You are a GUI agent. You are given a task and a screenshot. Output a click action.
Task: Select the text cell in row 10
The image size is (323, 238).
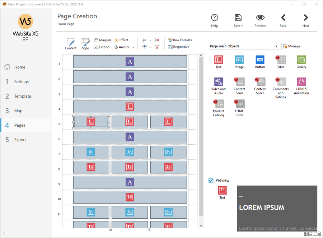(x=130, y=197)
